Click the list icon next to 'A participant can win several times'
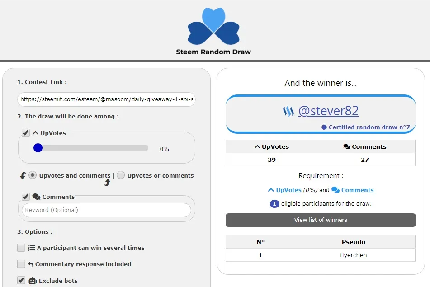Screen dimensions: 430x287 tap(31, 248)
